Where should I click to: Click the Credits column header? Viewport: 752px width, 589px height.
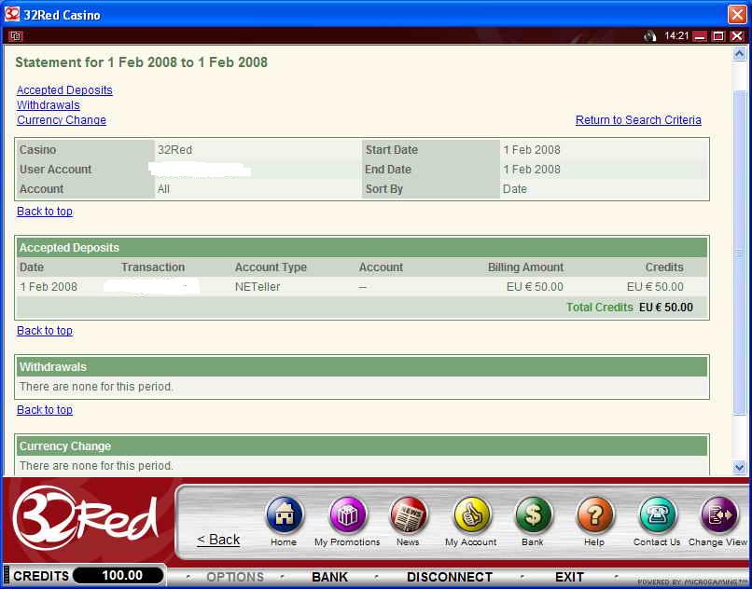click(664, 267)
